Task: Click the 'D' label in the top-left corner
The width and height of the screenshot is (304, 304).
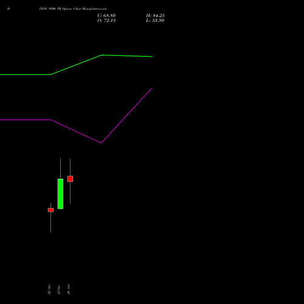Action: tap(9, 9)
